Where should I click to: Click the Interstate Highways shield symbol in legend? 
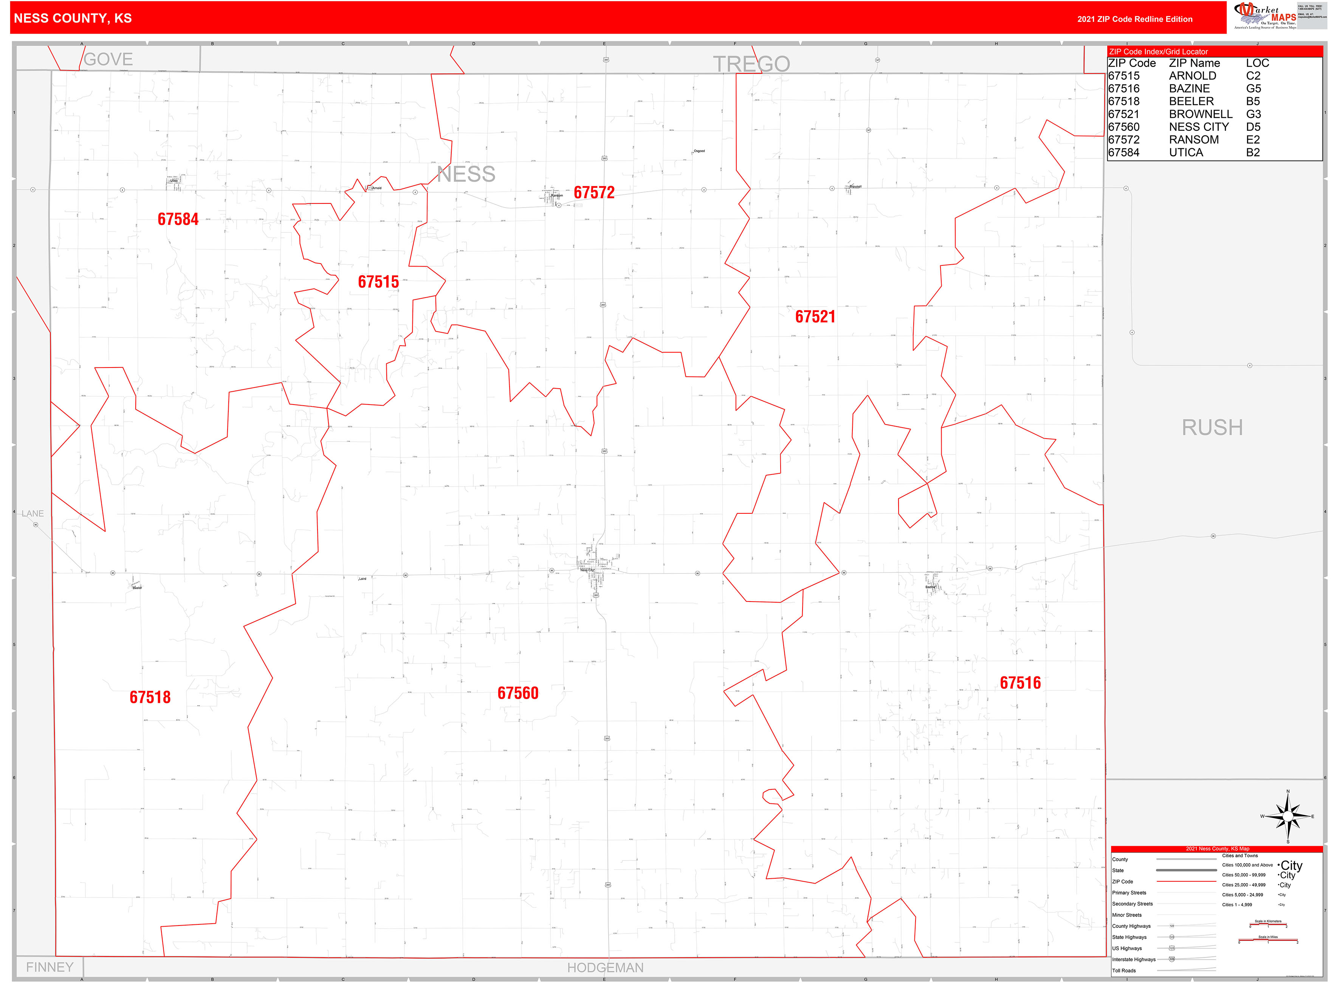tap(1172, 958)
